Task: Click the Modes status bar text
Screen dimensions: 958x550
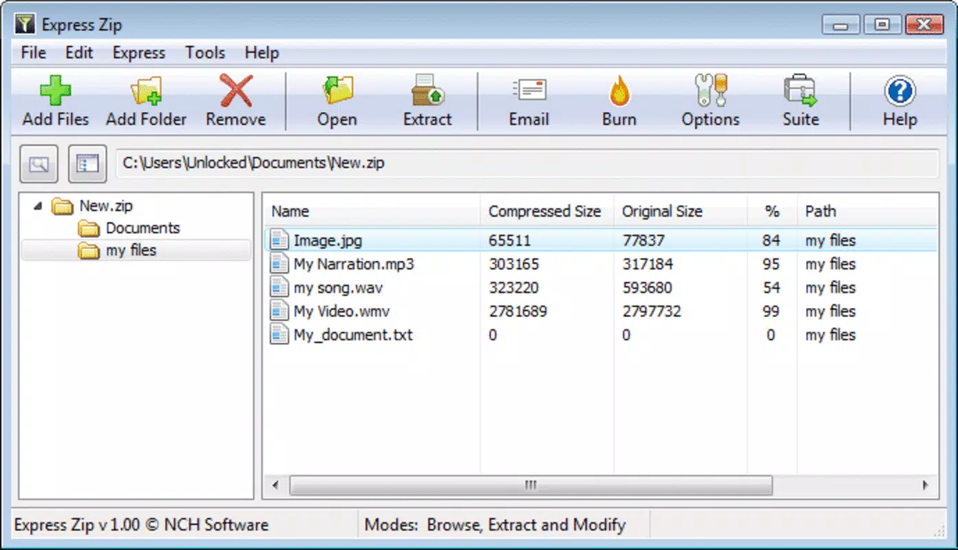Action: coord(495,525)
